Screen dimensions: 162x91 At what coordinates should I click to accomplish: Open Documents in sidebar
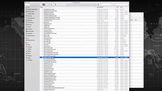30,22
